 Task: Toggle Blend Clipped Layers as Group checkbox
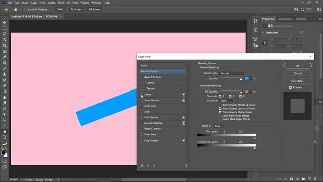(x=220, y=109)
